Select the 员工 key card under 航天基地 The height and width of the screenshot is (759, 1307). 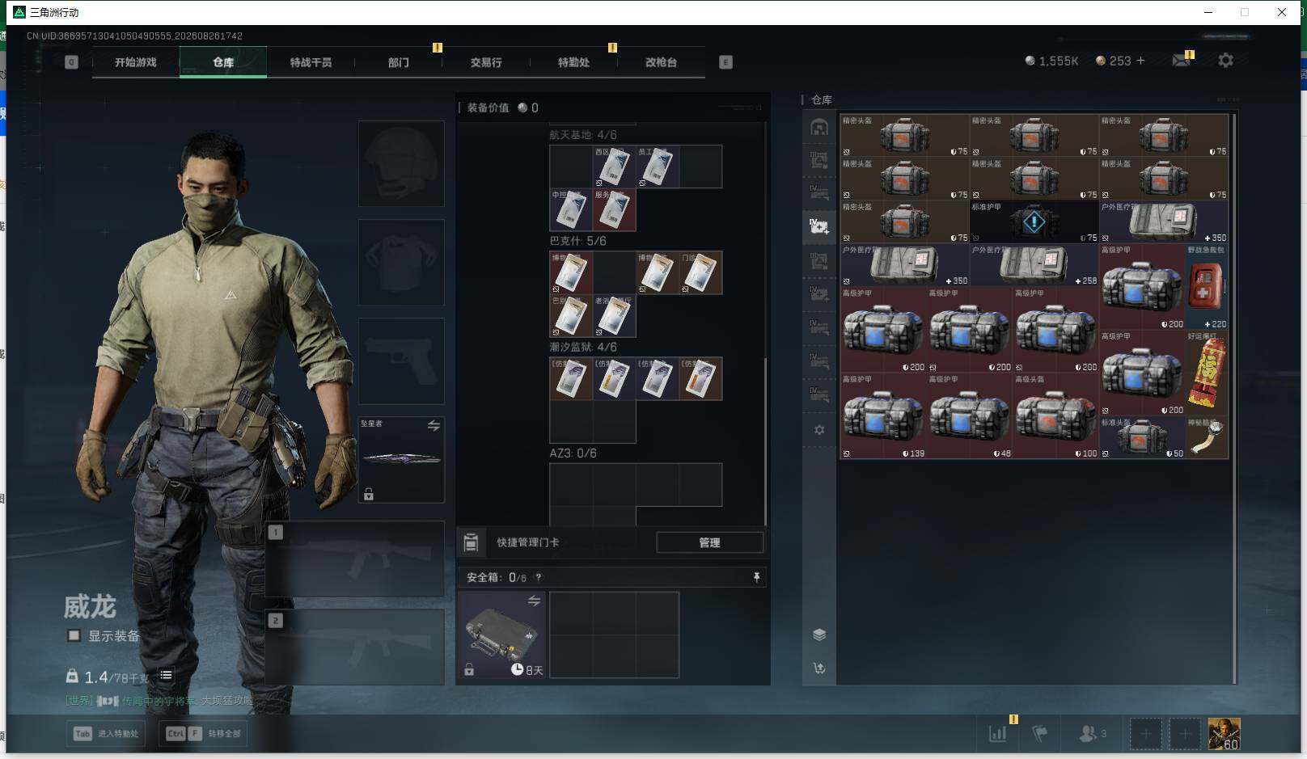(x=657, y=167)
